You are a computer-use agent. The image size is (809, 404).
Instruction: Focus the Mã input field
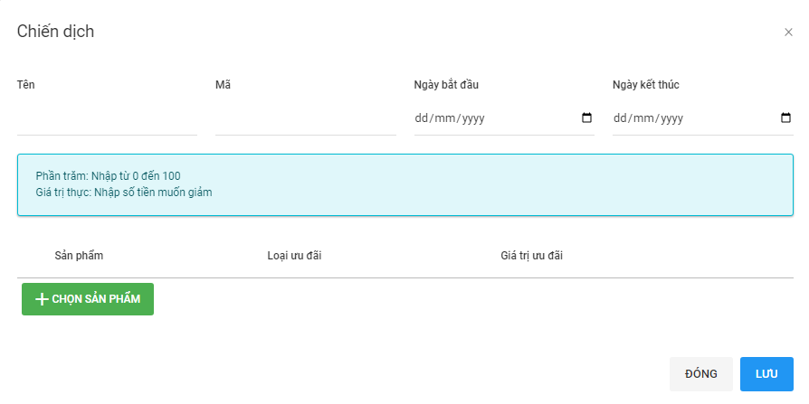coord(305,118)
